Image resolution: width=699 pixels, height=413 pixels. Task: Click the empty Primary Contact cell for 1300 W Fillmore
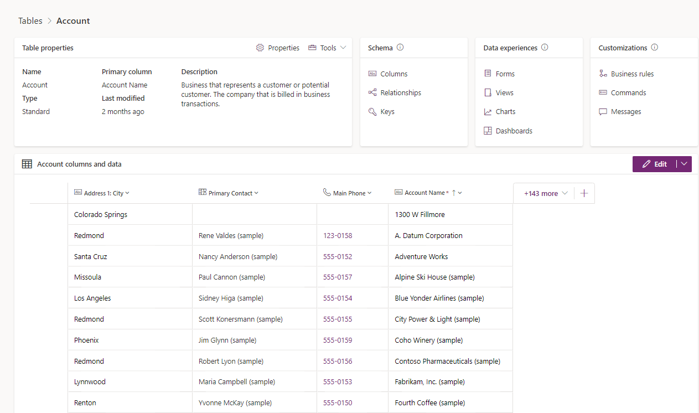(255, 214)
